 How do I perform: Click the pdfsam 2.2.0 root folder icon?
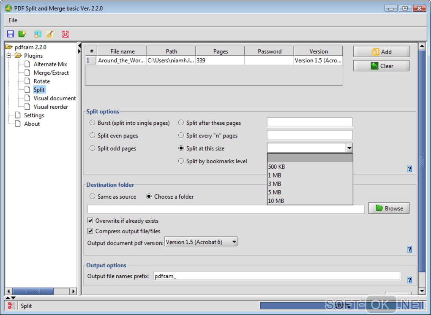[9, 47]
